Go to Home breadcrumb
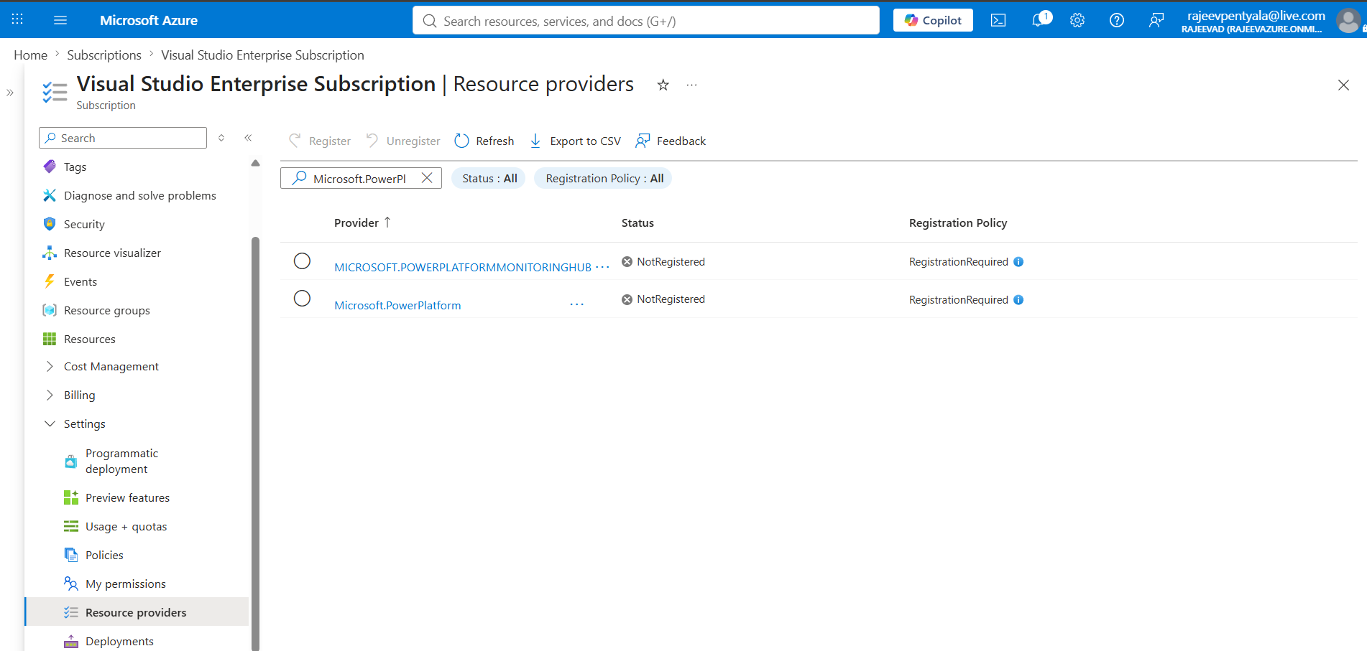This screenshot has width=1367, height=651. (30, 55)
